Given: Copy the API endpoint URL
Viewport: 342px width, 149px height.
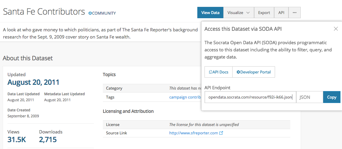Looking at the screenshot, I should [332, 97].
